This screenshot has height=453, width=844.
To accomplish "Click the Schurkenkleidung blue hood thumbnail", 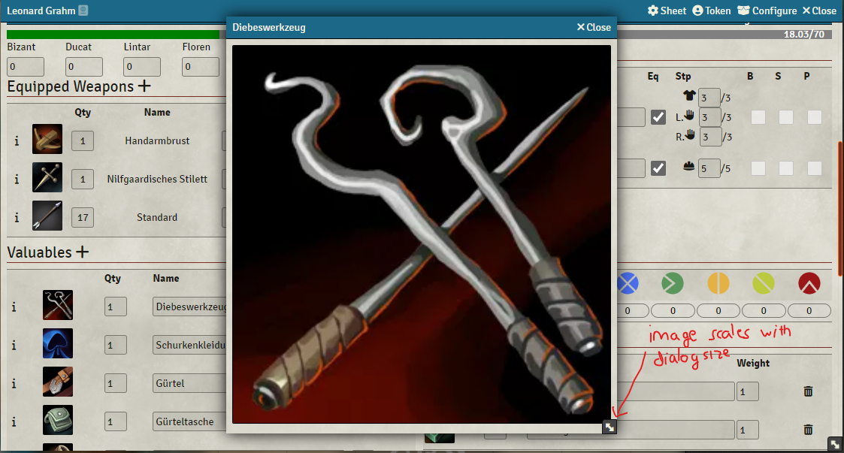I will coord(58,343).
